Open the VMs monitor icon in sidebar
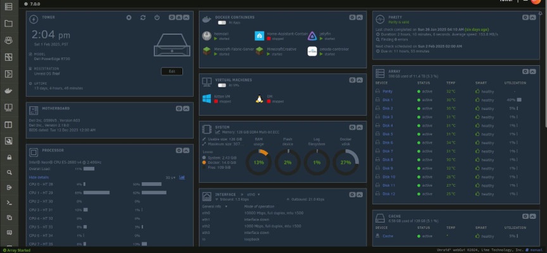This screenshot has height=253, width=547. (8, 108)
